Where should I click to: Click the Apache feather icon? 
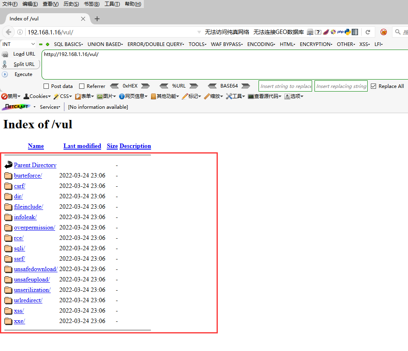pos(326,32)
